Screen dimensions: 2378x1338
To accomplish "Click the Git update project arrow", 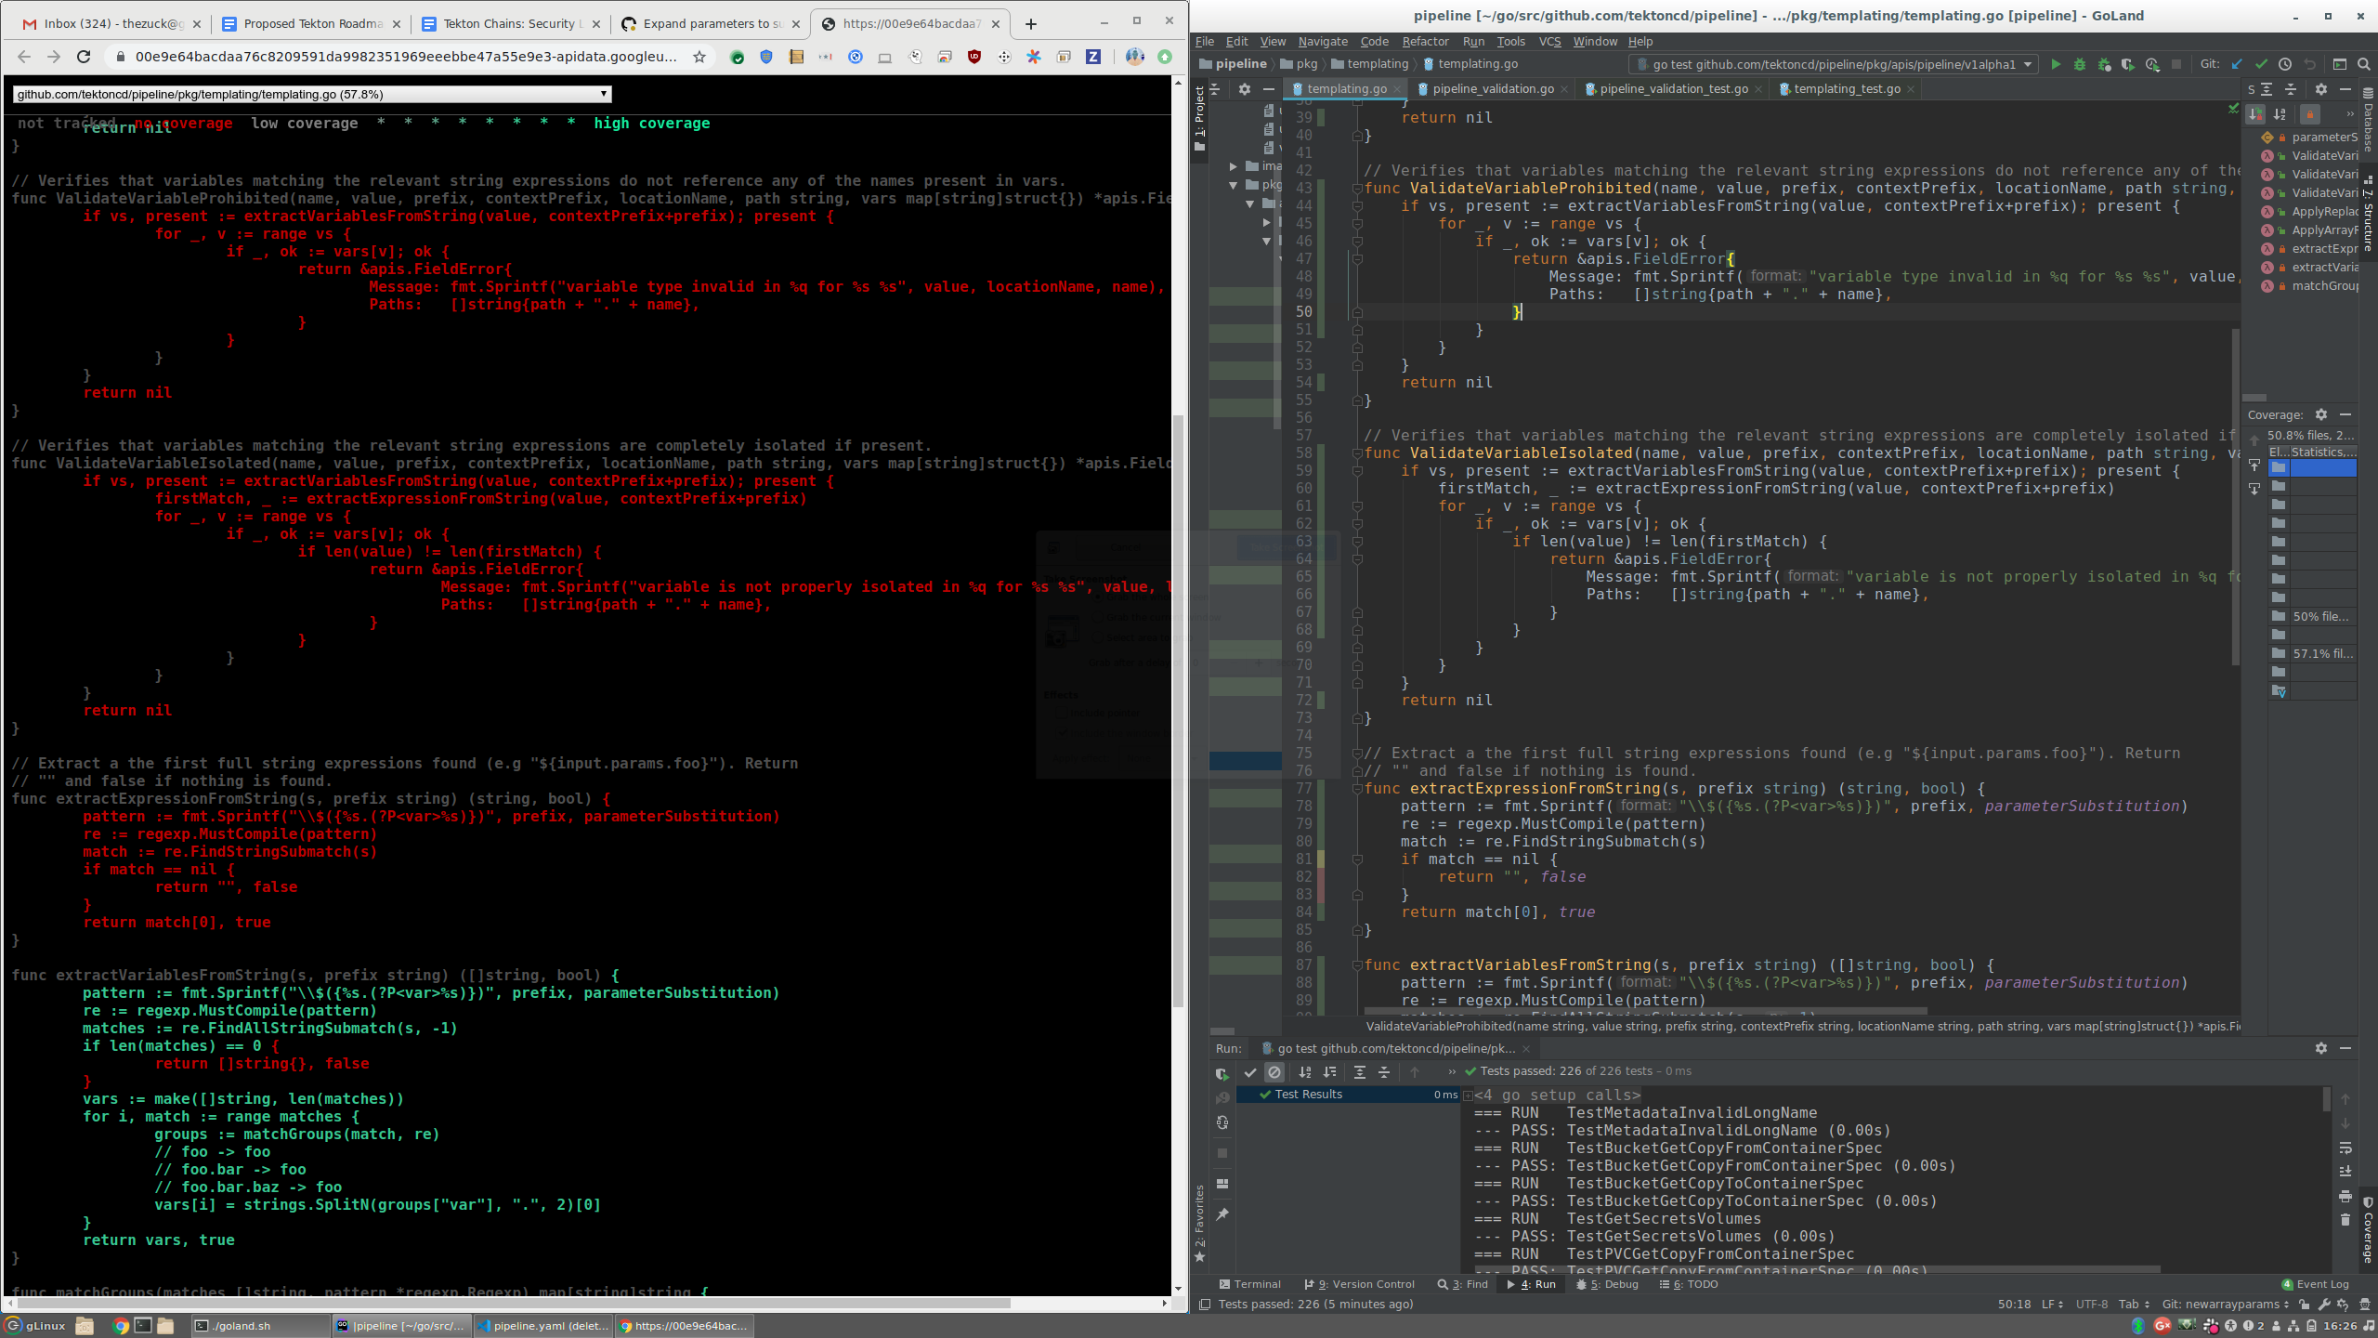I will 2237,64.
